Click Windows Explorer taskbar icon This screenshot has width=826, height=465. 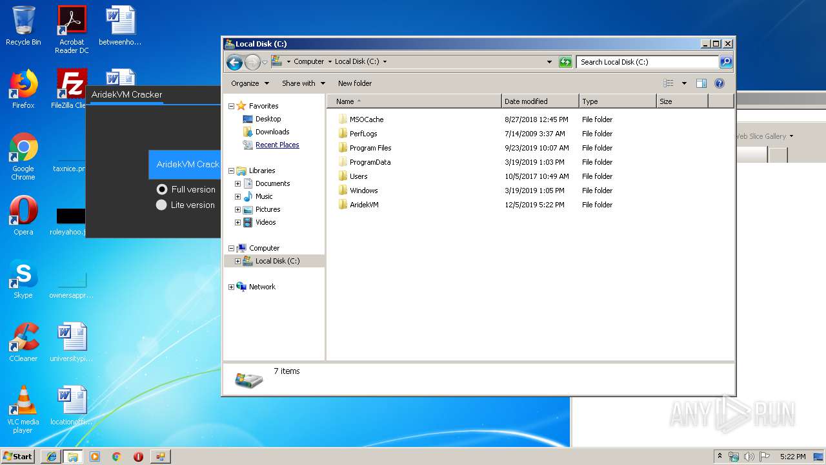click(x=73, y=457)
